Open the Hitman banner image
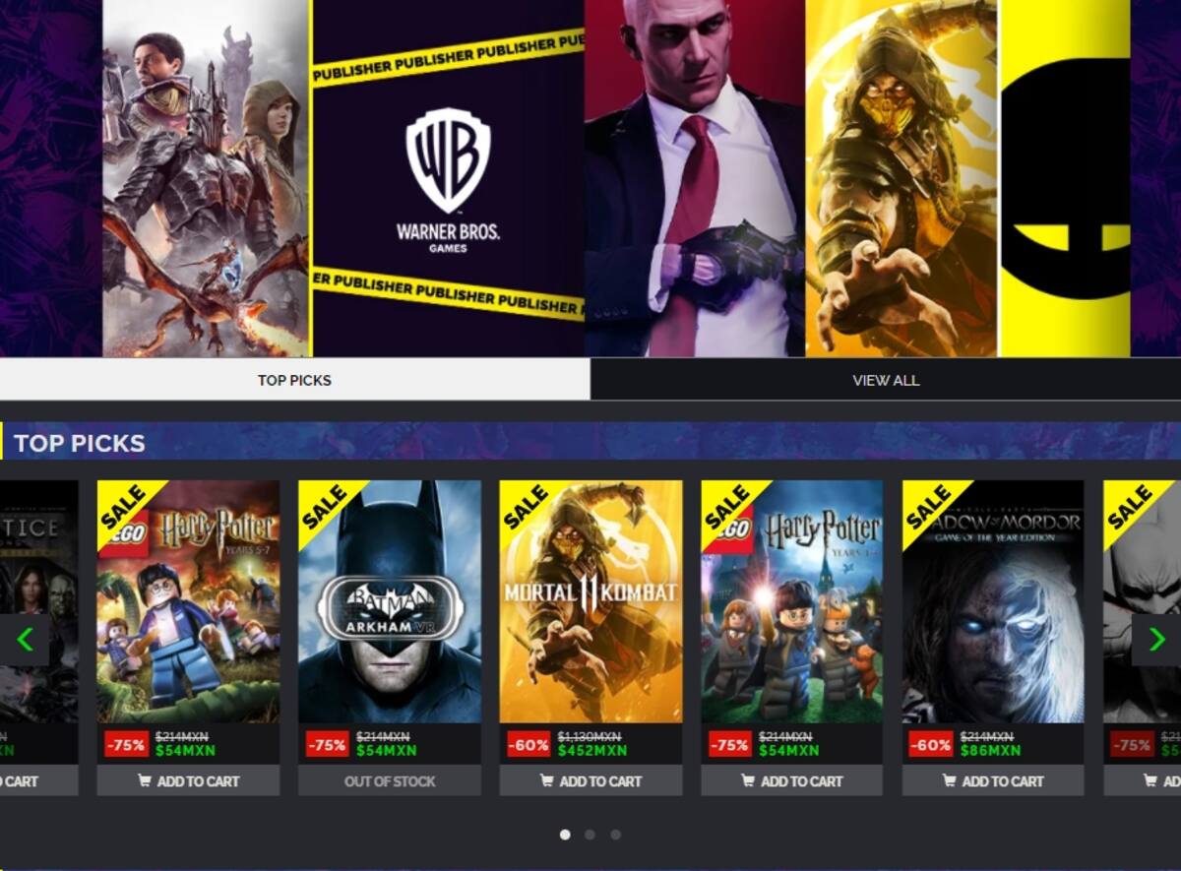Image resolution: width=1181 pixels, height=871 pixels. pos(695,178)
